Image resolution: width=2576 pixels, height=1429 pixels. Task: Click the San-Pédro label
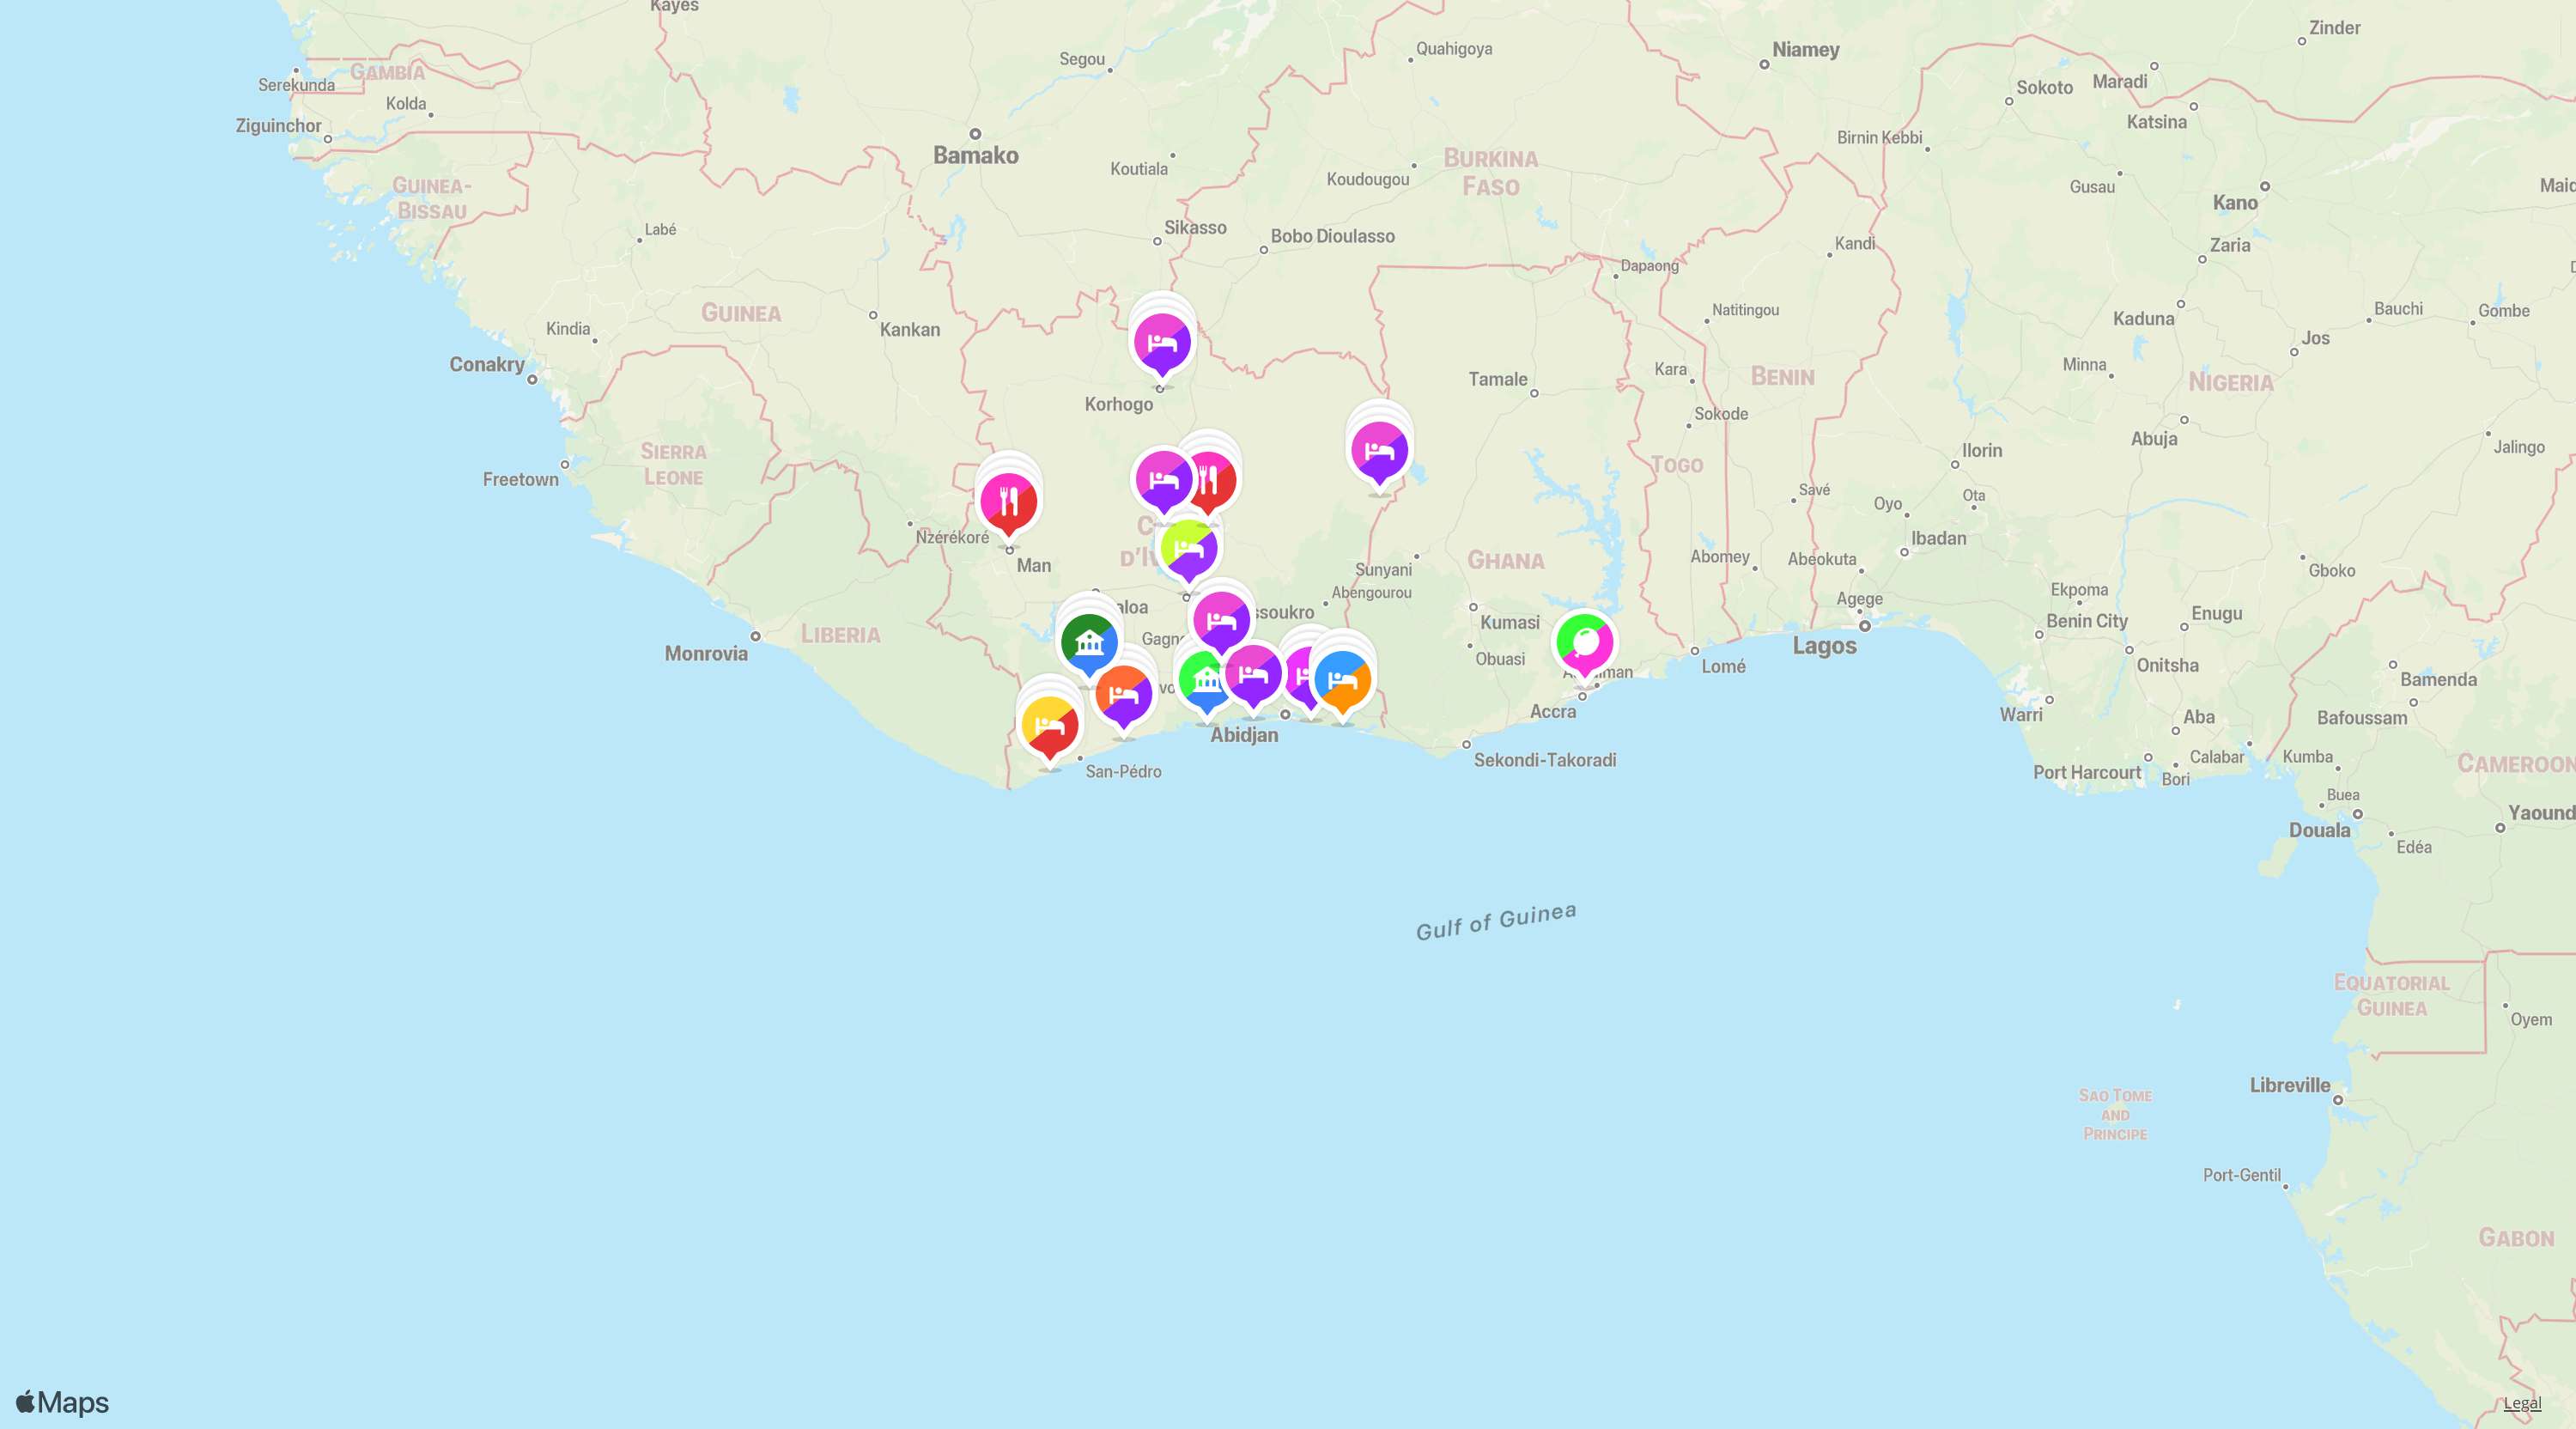point(1123,772)
